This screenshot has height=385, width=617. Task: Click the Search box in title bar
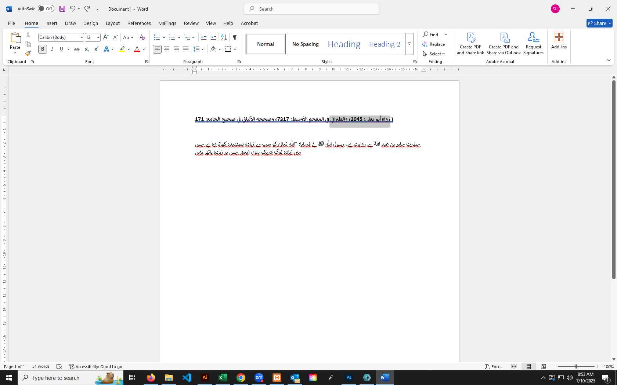tap(311, 9)
